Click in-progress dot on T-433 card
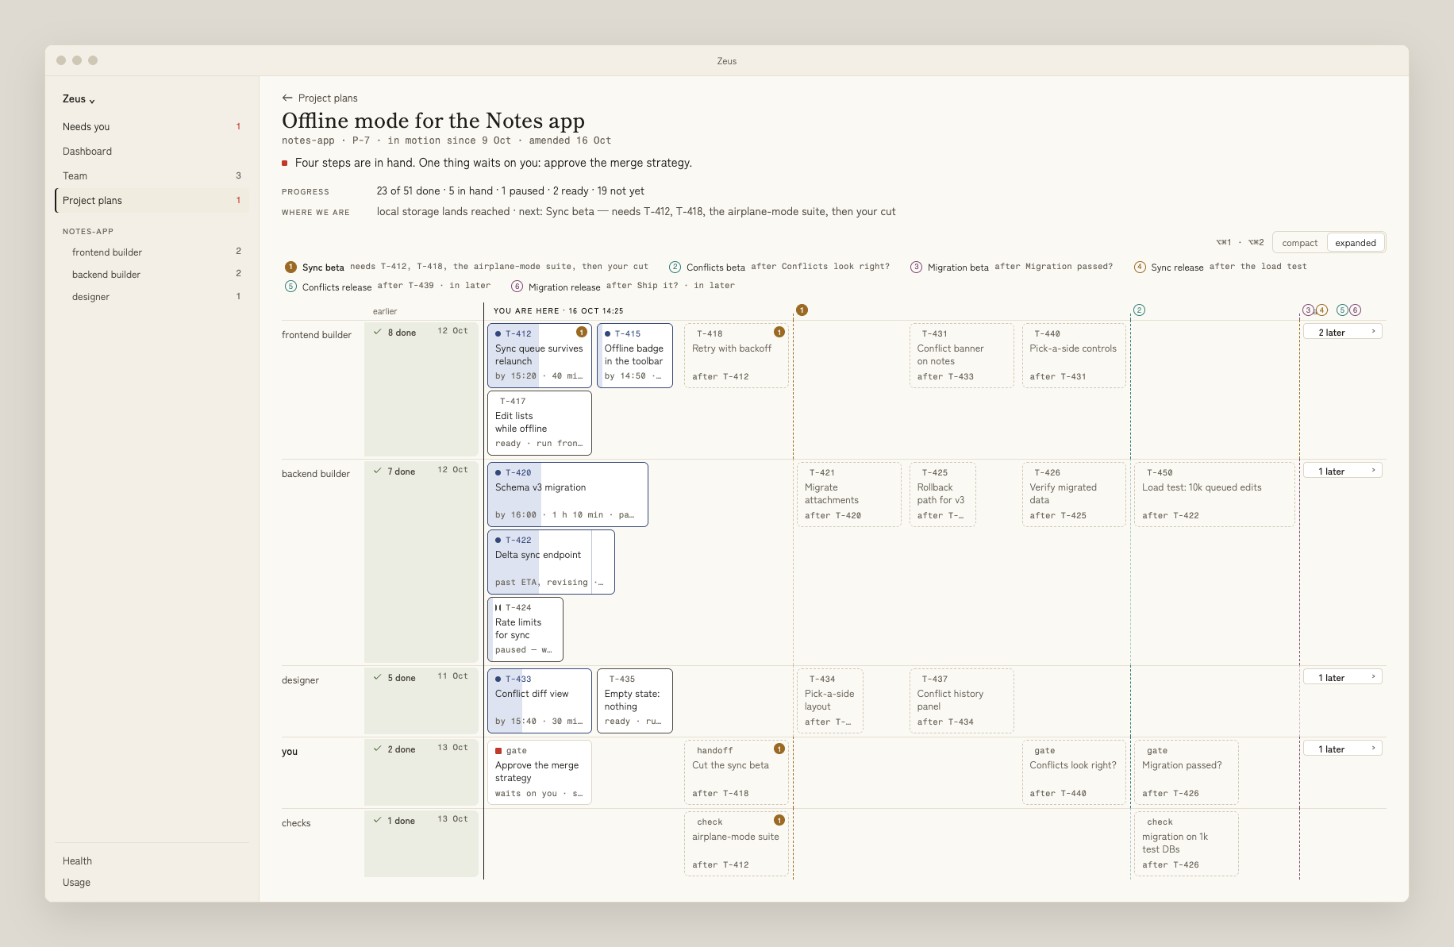Viewport: 1454px width, 947px height. coord(498,679)
